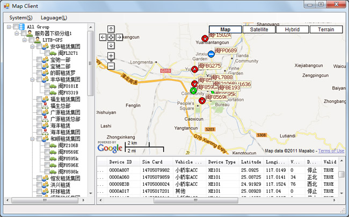The height and width of the screenshot is (217, 349).
Task: Click the group icon for 宝驰一部
Action: click(x=45, y=60)
